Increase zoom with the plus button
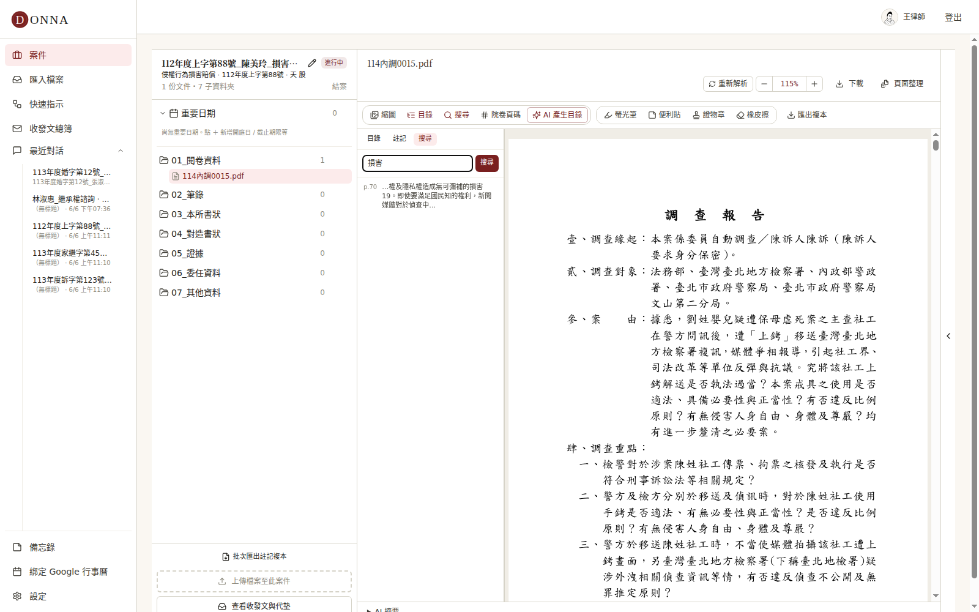Viewport: 979px width, 612px height. pyautogui.click(x=814, y=84)
